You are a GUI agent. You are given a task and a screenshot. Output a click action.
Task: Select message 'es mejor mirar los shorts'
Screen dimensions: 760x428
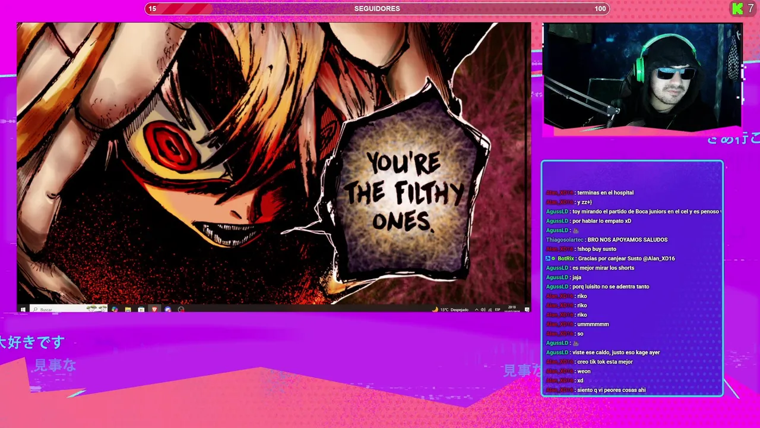coord(603,268)
